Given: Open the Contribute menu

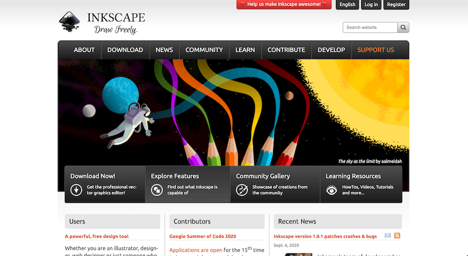Looking at the screenshot, I should click(x=286, y=50).
